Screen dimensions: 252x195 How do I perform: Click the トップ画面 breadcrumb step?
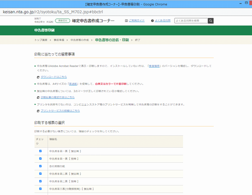pyautogui.click(x=41, y=40)
